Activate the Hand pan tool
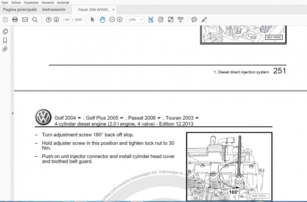Viewport: 307px width, 202px height. click(x=102, y=20)
